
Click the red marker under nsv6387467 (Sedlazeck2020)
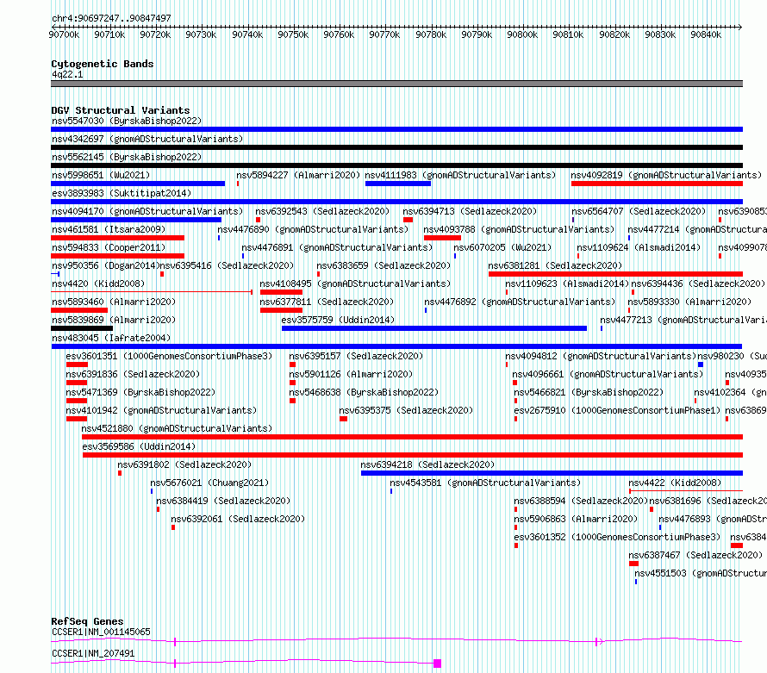click(x=634, y=564)
